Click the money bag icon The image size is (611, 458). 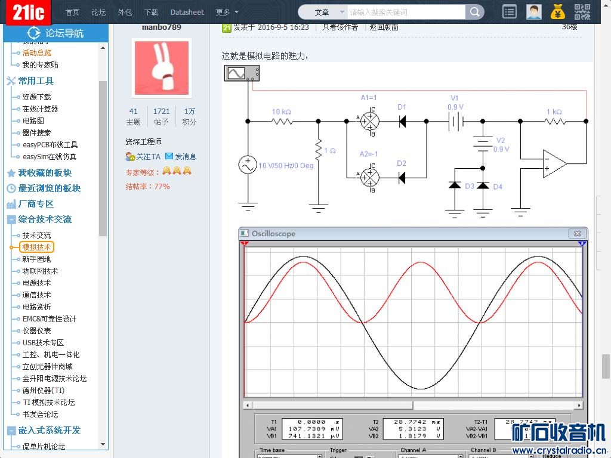click(558, 12)
